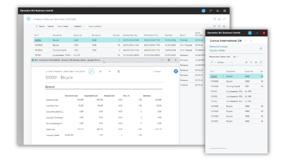Screen dimensions: 286x161
Task: Open the Prod. Order menu
Action: (63, 26)
